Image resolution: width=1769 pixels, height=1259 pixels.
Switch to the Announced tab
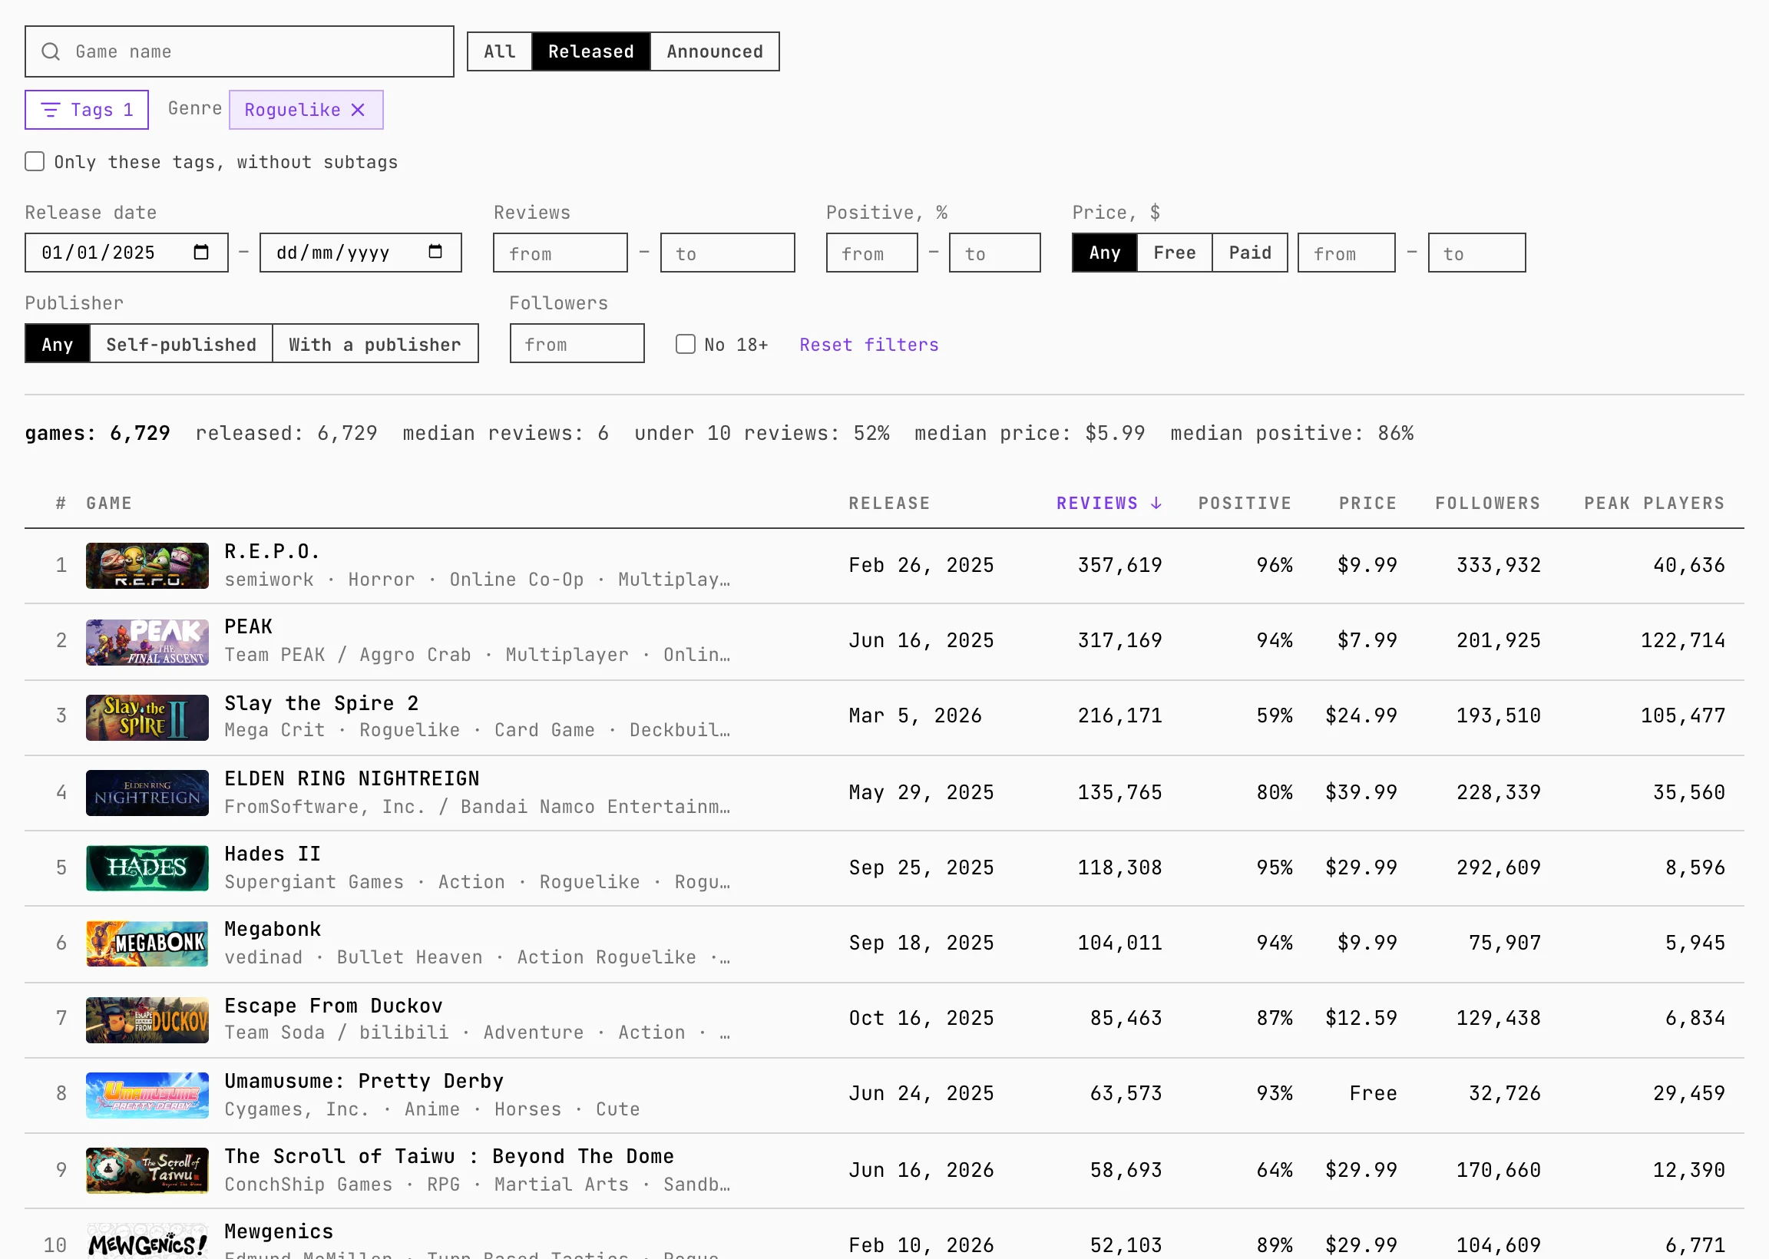[715, 51]
